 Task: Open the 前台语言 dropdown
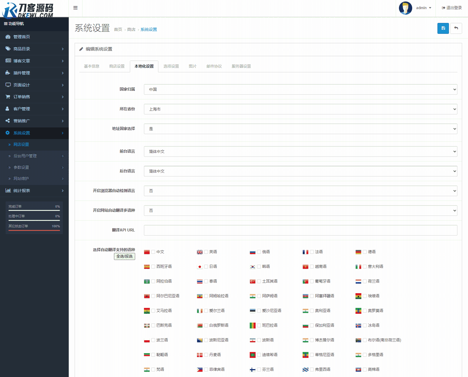pos(301,151)
